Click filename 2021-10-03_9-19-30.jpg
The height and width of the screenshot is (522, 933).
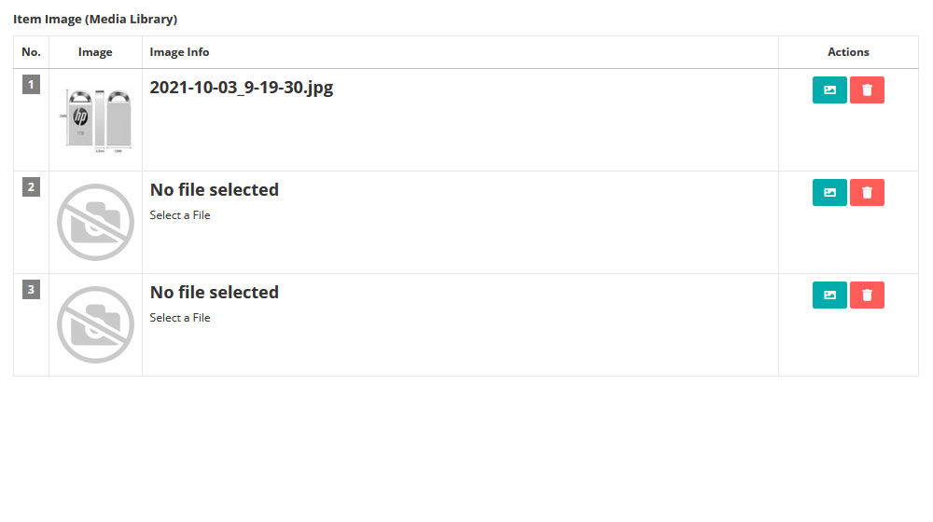241,88
